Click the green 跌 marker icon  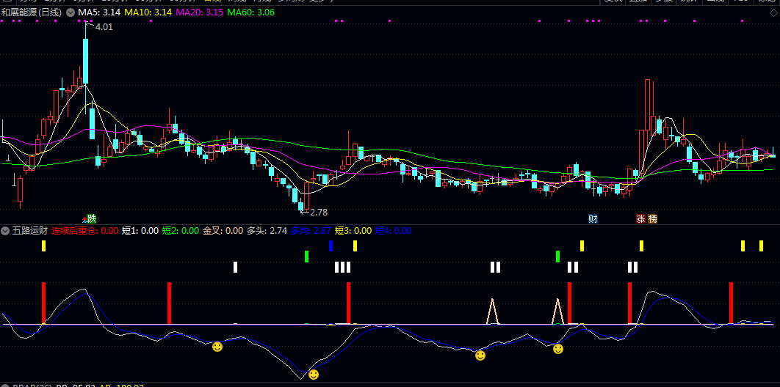coord(91,218)
